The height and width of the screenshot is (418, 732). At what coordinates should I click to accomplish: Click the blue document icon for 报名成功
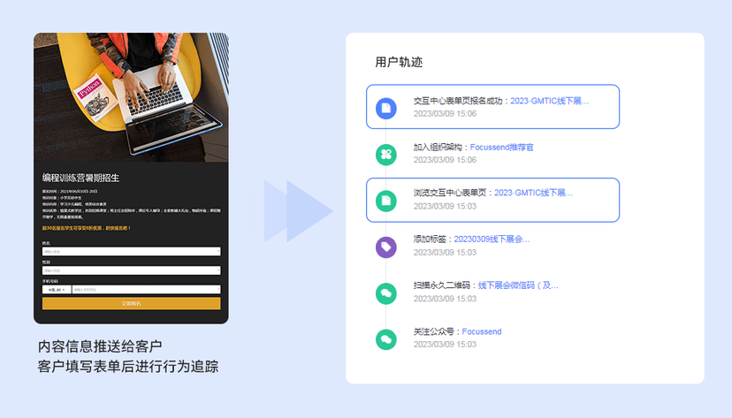tap(385, 107)
